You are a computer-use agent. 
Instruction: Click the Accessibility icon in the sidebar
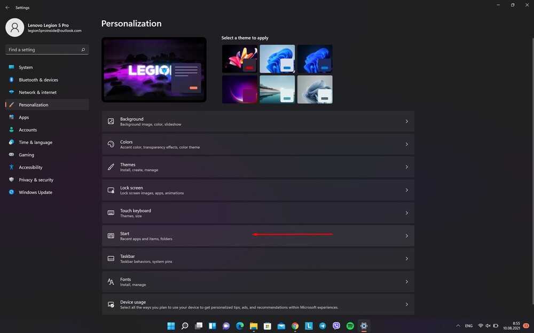tap(11, 167)
